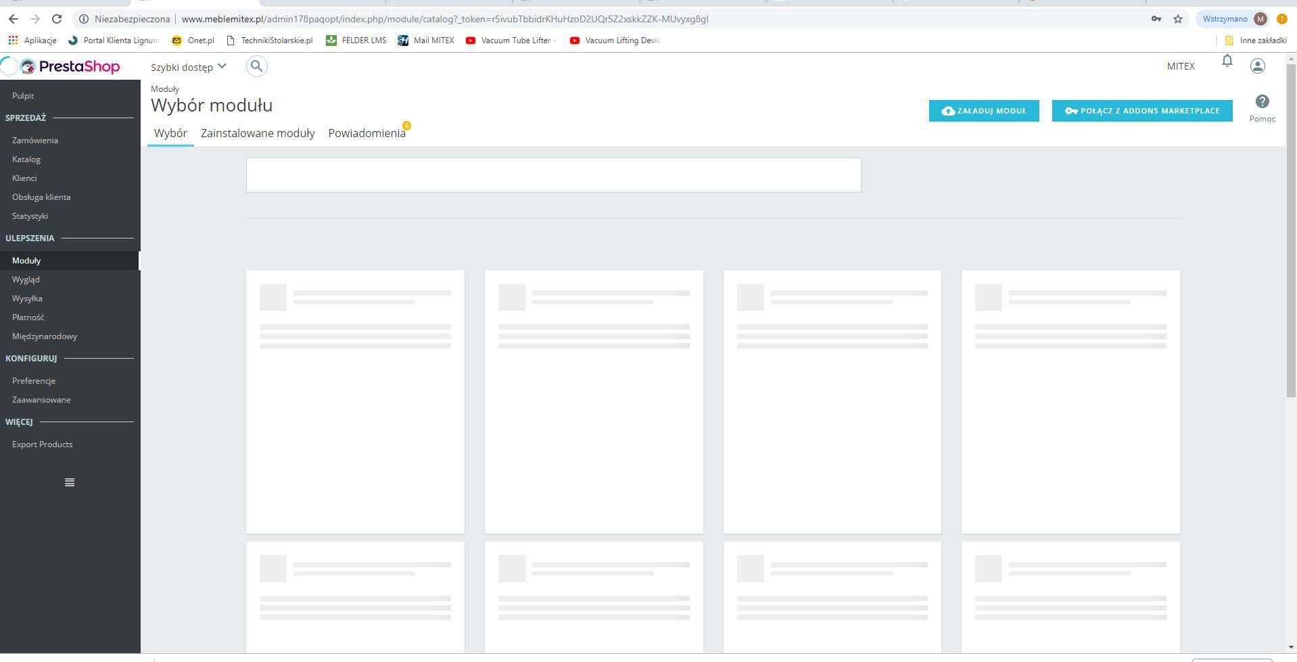Viewport: 1297px width, 662px height.
Task: Open Obsługa klienta in the sidebar
Action: click(x=41, y=197)
